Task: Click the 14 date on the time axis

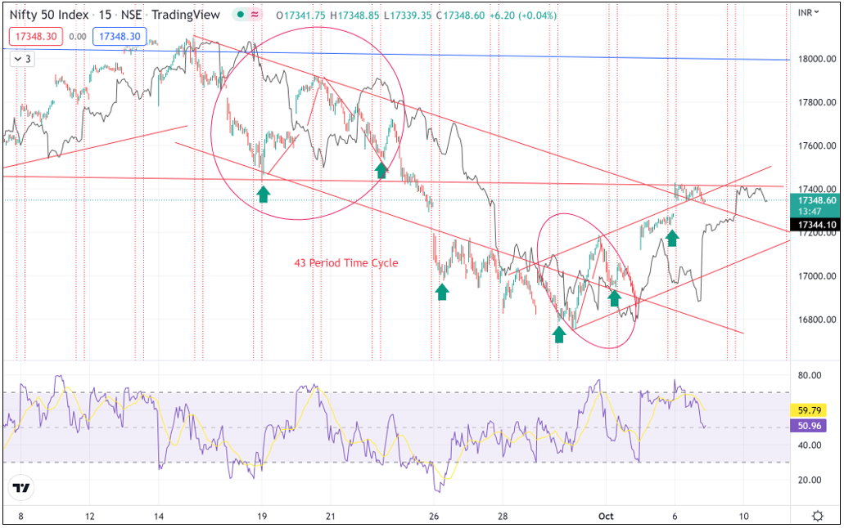Action: tap(158, 517)
